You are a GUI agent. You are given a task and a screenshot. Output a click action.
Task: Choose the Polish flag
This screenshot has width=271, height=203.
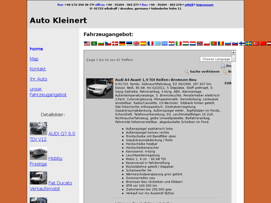point(207,43)
